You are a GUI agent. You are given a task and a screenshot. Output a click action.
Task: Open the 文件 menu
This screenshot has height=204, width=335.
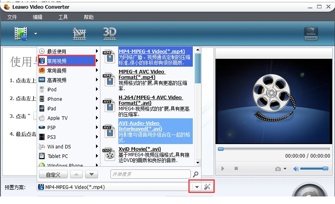(x=12, y=17)
